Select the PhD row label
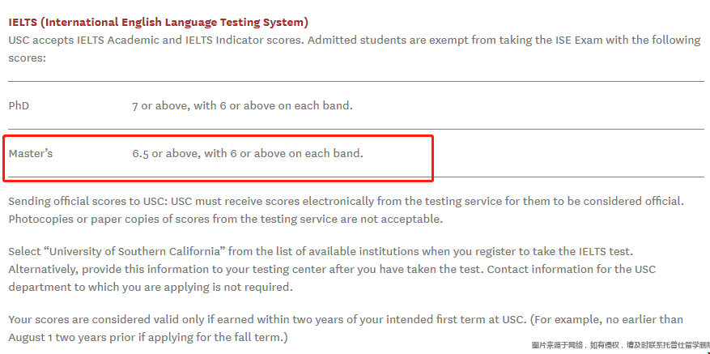Image resolution: width=710 pixels, height=354 pixels. (x=19, y=106)
